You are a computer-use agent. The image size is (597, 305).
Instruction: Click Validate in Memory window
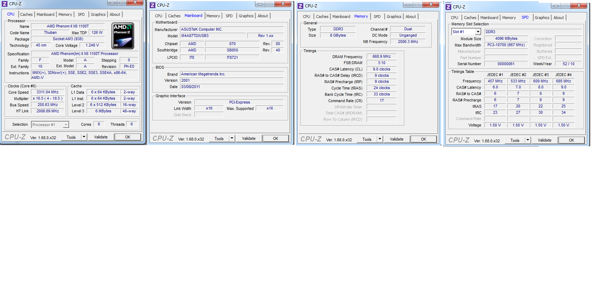click(397, 139)
